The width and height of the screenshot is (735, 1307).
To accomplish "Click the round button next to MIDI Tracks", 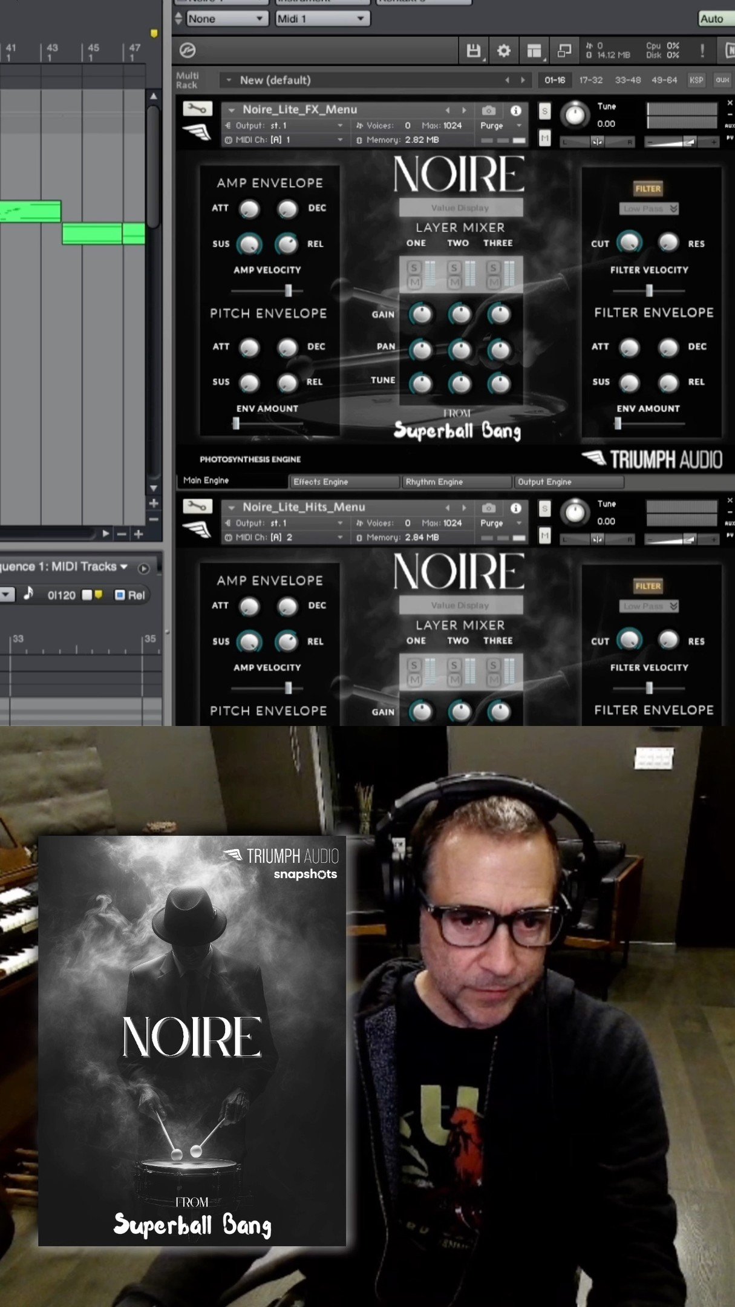I will pyautogui.click(x=143, y=568).
